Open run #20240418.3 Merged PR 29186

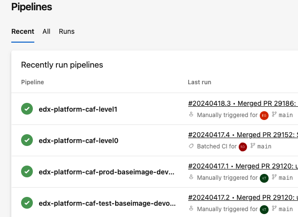[243, 104]
